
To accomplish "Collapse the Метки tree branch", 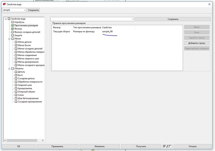I will (x=9, y=39).
